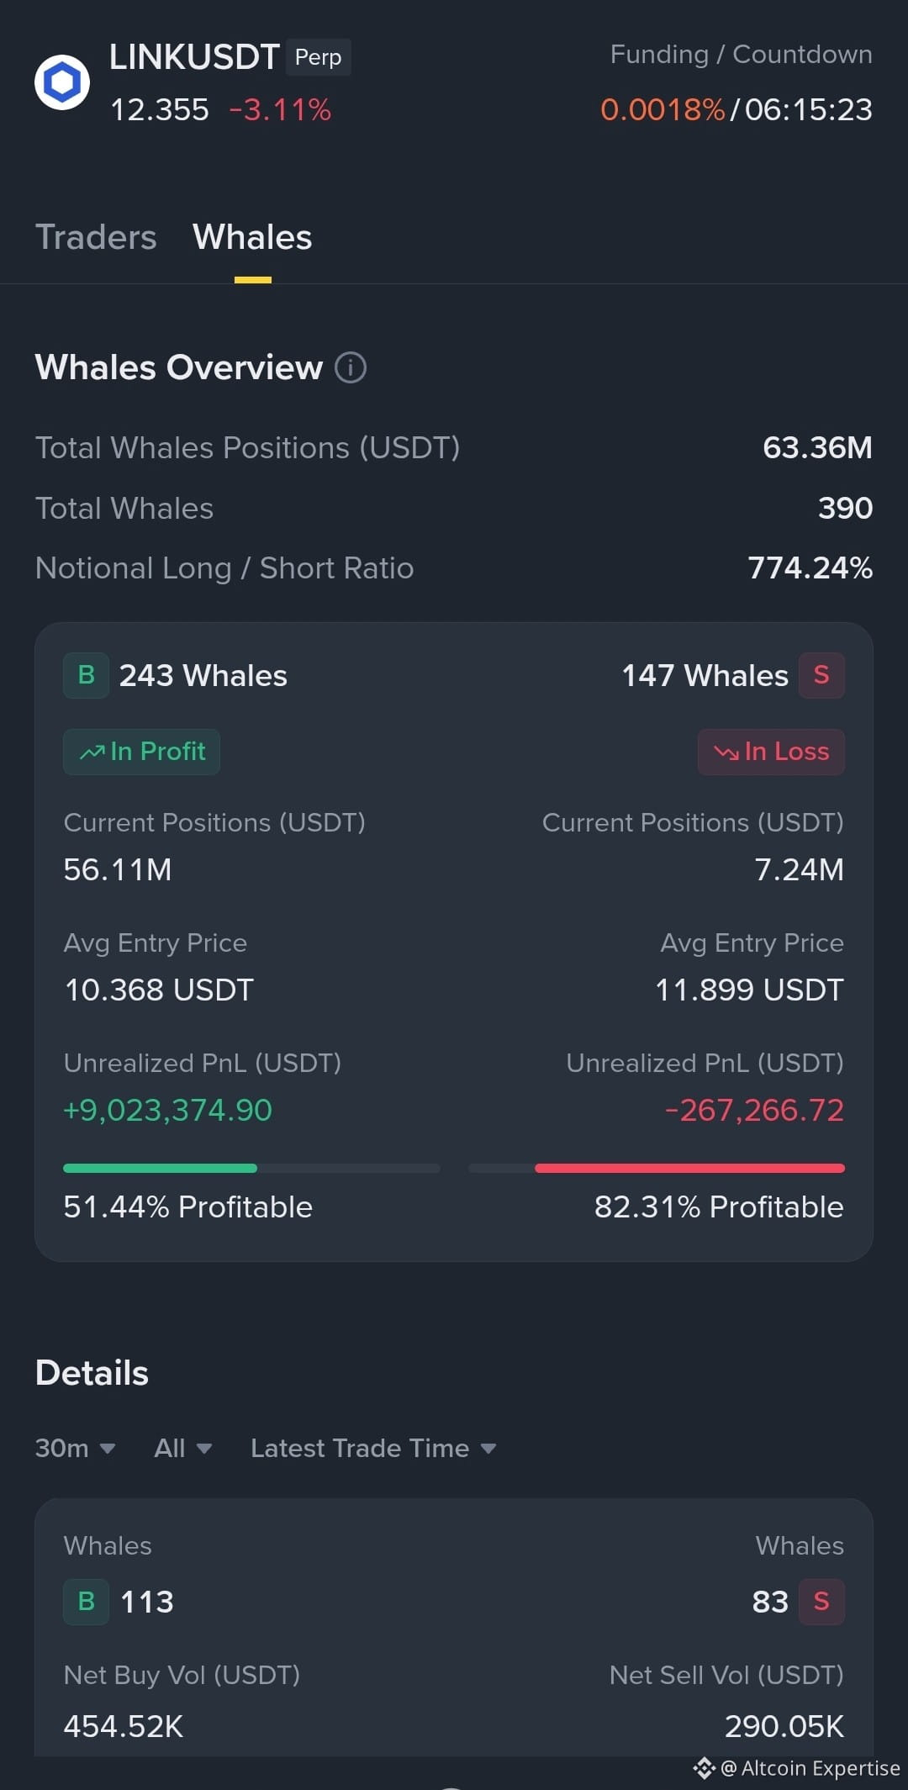Viewport: 908px width, 1790px height.
Task: Tap the Binance logo by Altcoin Expertise
Action: coord(705,1768)
